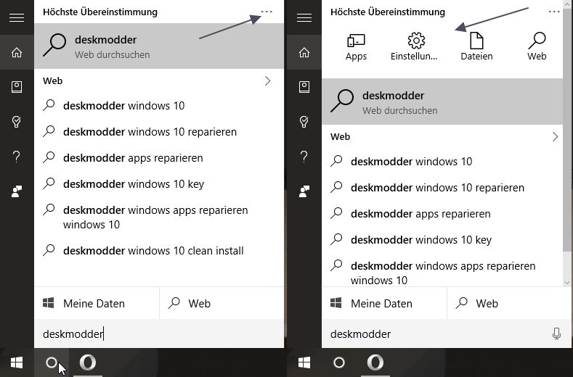This screenshot has width=573, height=377.
Task: Open hamburger menu in right Cortana panel
Action: (304, 17)
